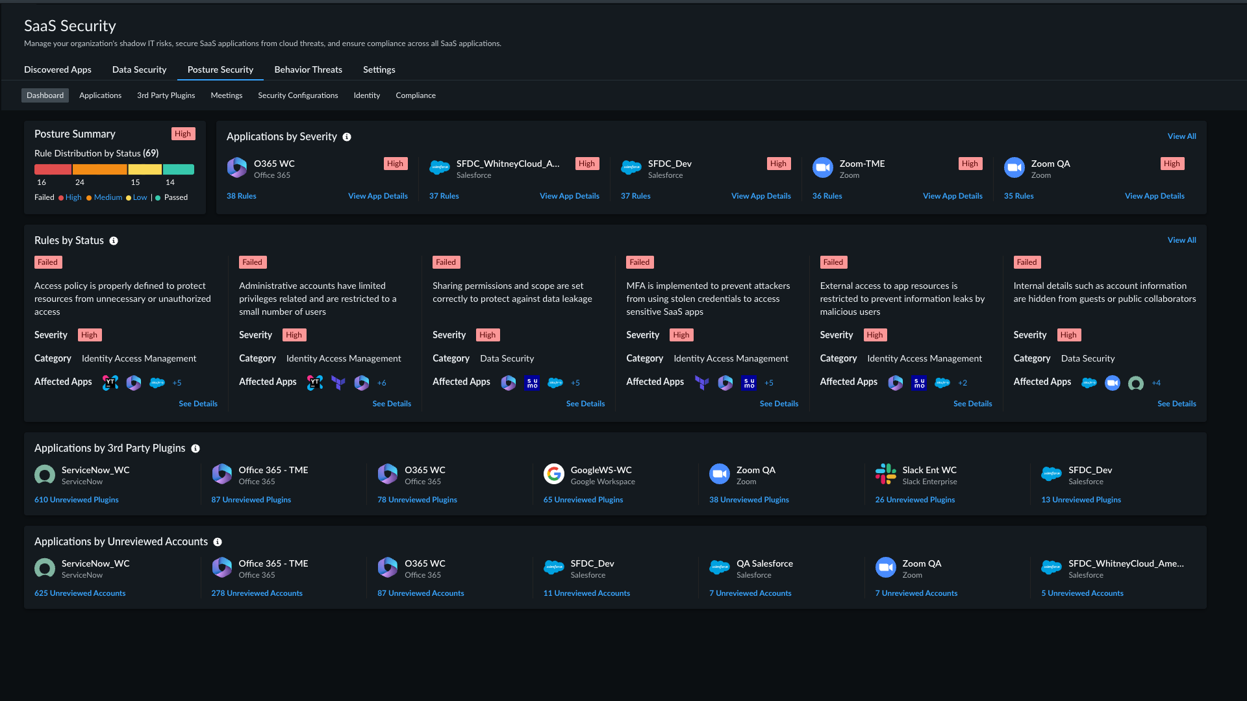1247x701 pixels.
Task: Click the O365 WC icon in Applications by Severity
Action: pos(237,168)
